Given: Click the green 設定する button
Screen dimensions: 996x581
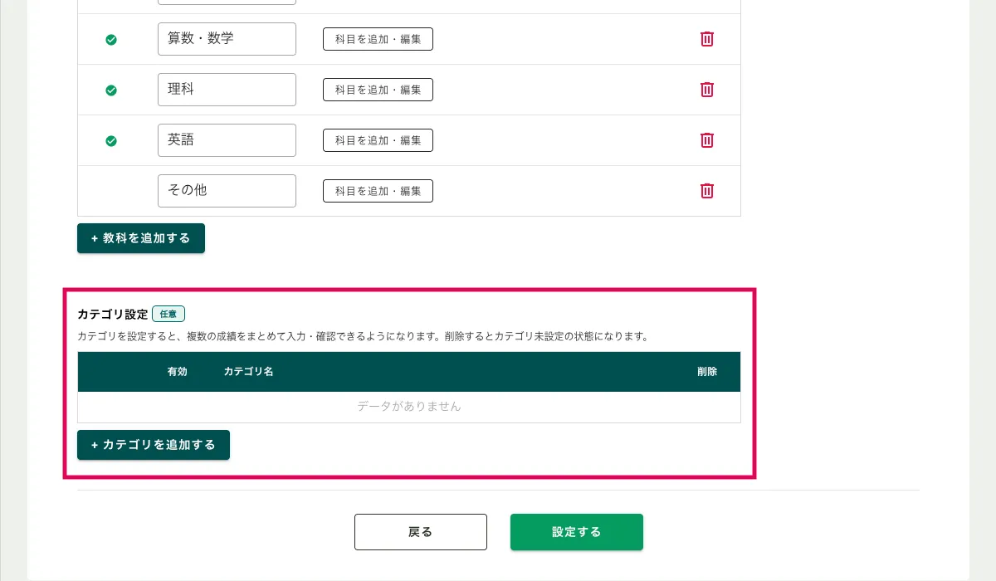Looking at the screenshot, I should (577, 532).
